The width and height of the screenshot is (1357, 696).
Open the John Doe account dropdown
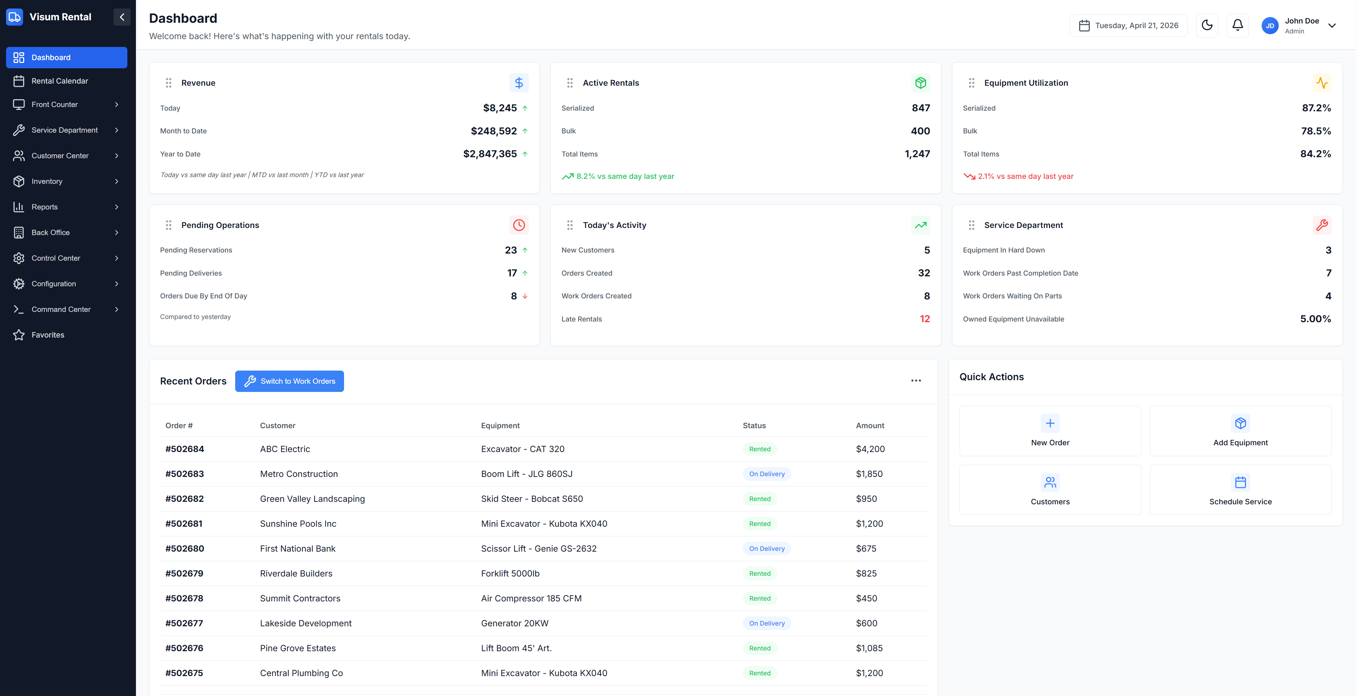(1299, 25)
